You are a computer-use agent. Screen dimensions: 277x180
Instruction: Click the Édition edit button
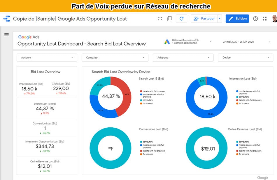click(237, 19)
